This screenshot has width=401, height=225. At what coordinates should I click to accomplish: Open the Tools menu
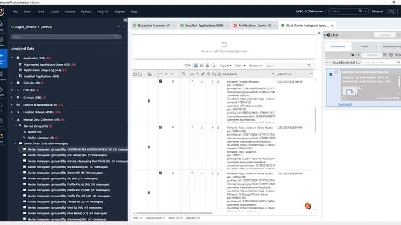tap(40, 12)
